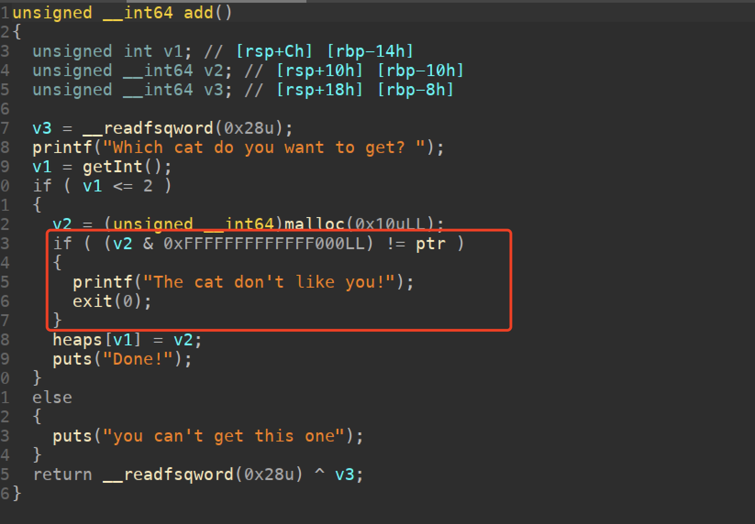Click the unsigned __int64 return type in header

[93, 13]
